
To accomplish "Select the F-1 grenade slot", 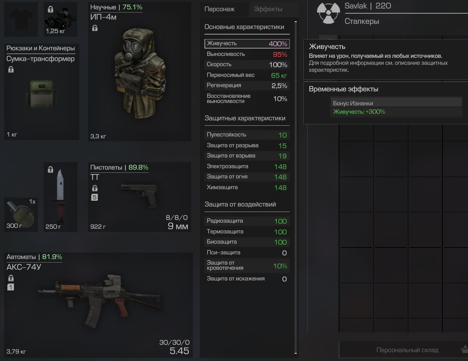I will point(21,215).
